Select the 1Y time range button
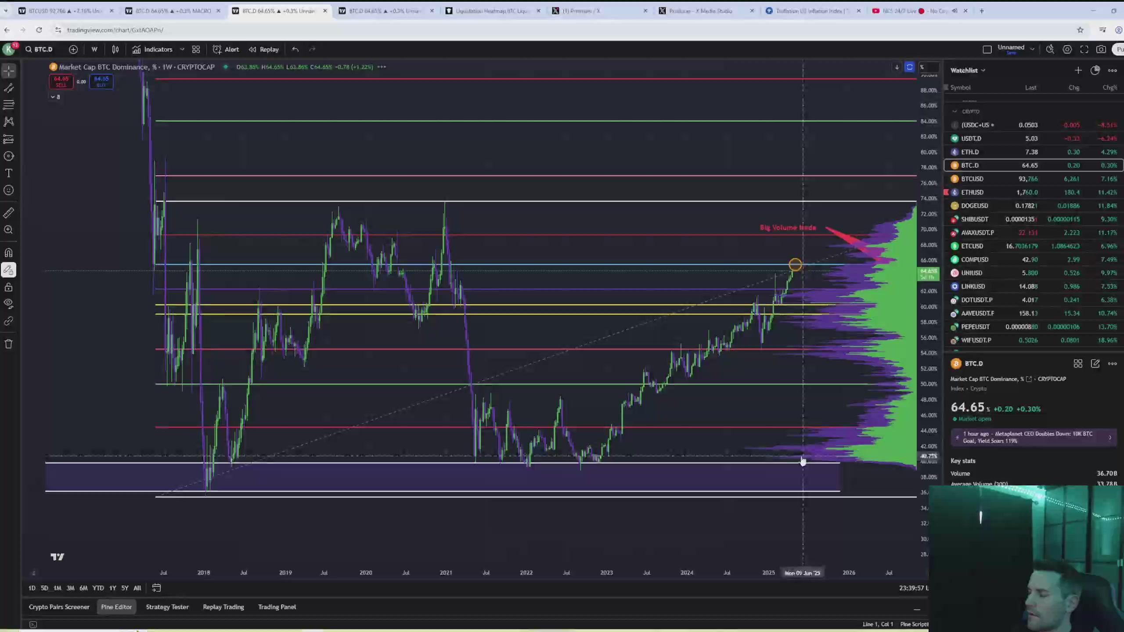The image size is (1124, 632). point(112,588)
